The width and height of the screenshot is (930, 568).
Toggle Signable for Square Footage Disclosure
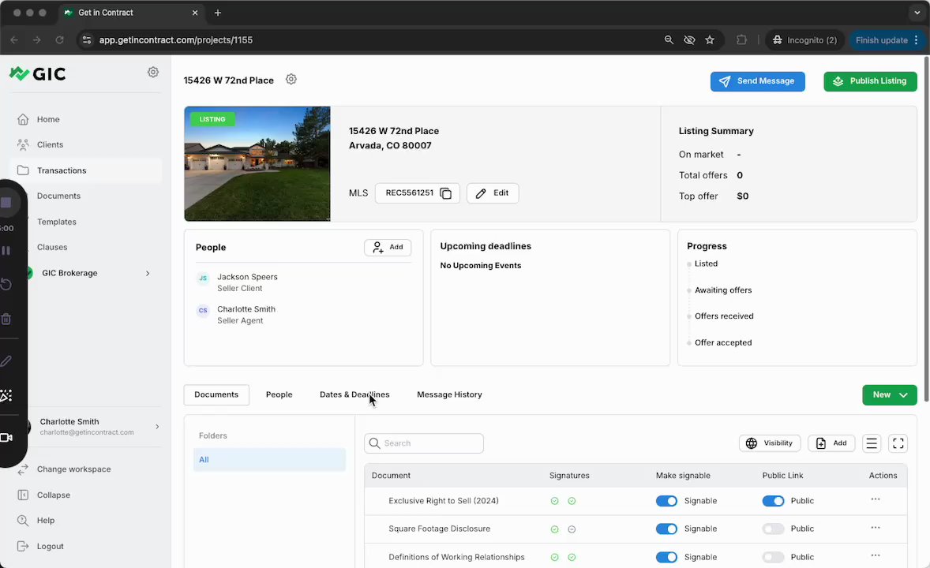click(x=666, y=529)
